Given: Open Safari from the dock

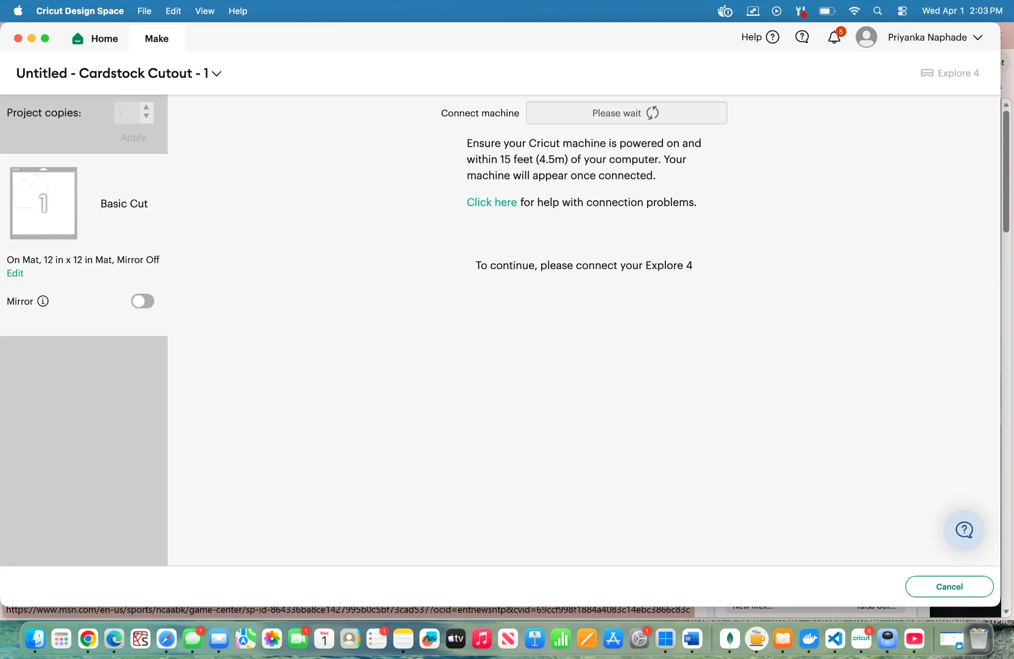Looking at the screenshot, I should coord(166,639).
